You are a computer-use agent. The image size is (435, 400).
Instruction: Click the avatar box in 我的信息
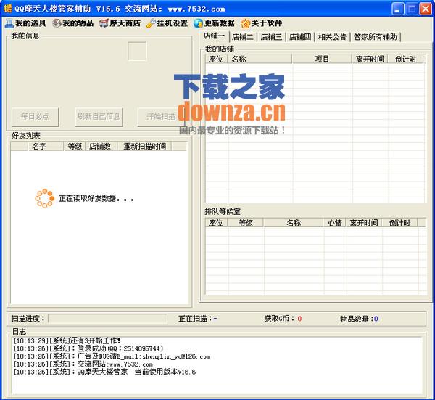137,51
